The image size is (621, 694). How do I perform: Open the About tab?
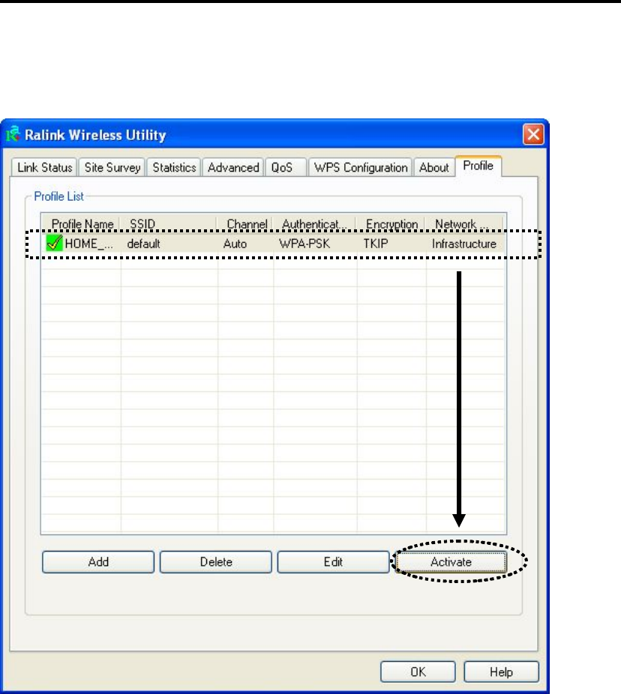434,167
